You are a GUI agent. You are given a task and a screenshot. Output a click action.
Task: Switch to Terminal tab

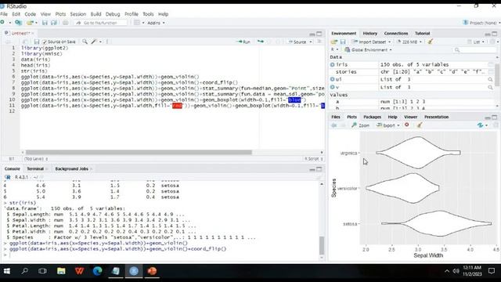pos(35,169)
